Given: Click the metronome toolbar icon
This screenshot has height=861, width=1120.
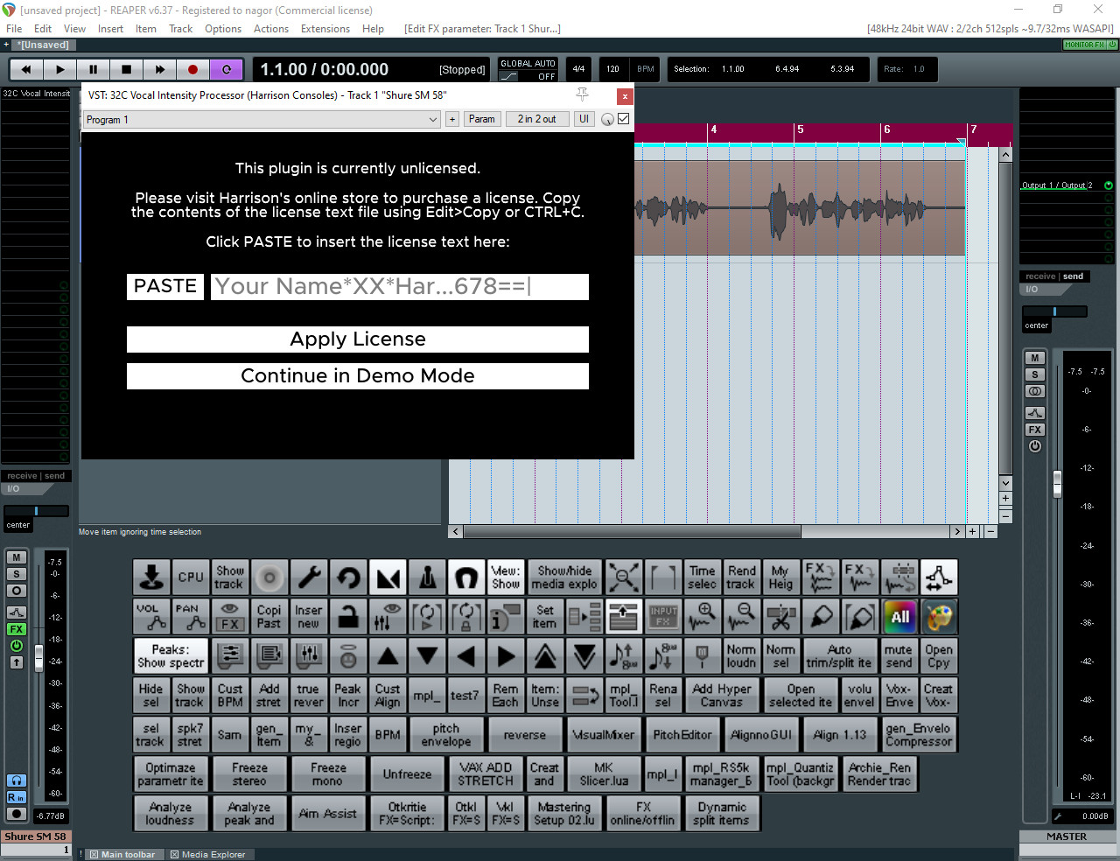Looking at the screenshot, I should pyautogui.click(x=427, y=577).
